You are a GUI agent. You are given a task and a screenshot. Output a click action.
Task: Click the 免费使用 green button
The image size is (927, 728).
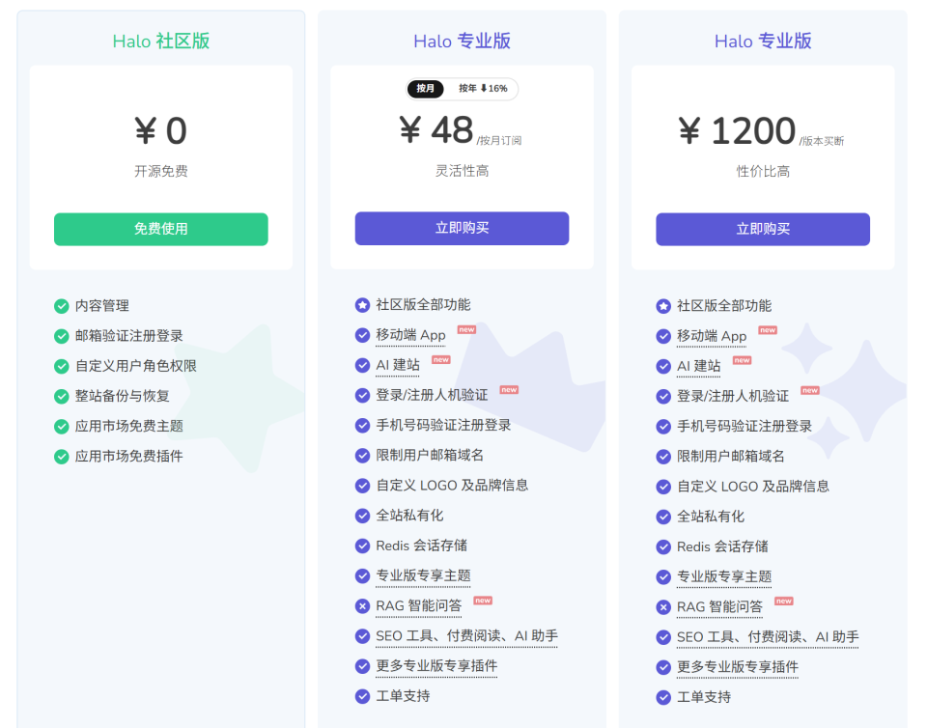point(161,229)
